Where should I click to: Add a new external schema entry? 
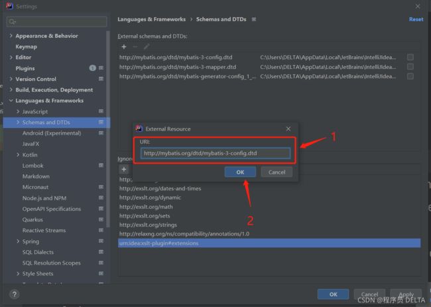click(x=124, y=46)
